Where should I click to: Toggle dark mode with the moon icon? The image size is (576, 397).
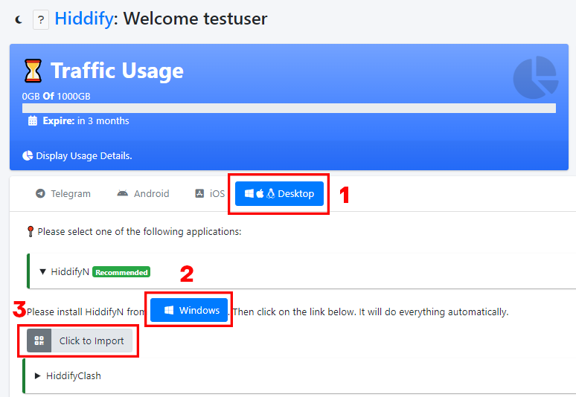[x=18, y=20]
